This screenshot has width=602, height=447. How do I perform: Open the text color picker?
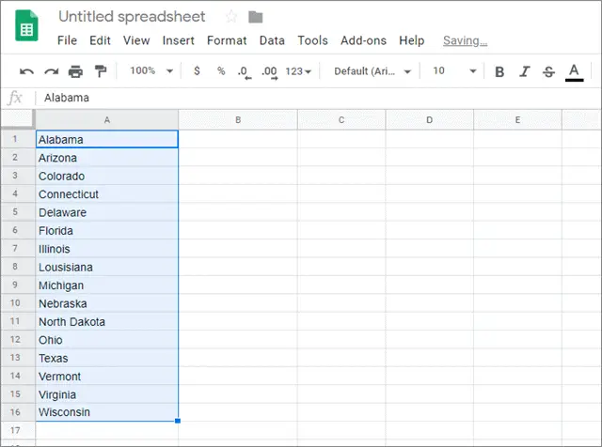[x=574, y=72]
